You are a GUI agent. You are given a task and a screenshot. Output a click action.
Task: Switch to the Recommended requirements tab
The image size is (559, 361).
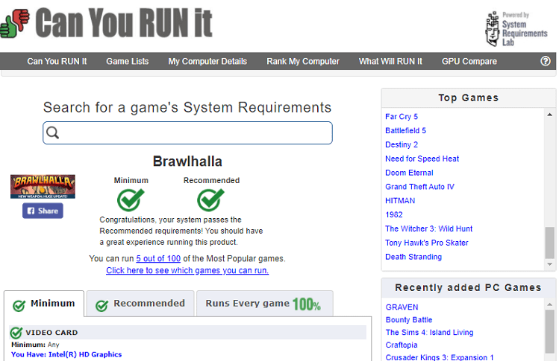140,304
